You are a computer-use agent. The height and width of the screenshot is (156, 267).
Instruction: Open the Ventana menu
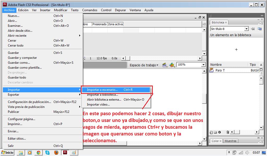coord(135,10)
